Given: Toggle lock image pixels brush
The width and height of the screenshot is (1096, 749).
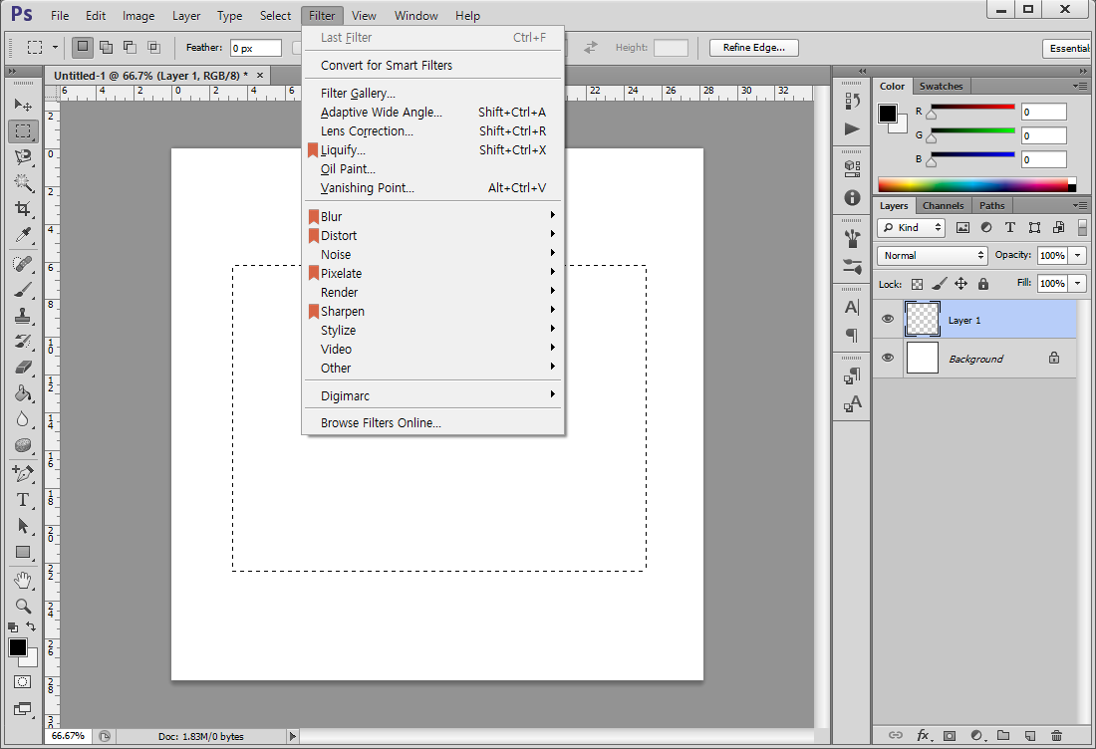Looking at the screenshot, I should tap(940, 284).
